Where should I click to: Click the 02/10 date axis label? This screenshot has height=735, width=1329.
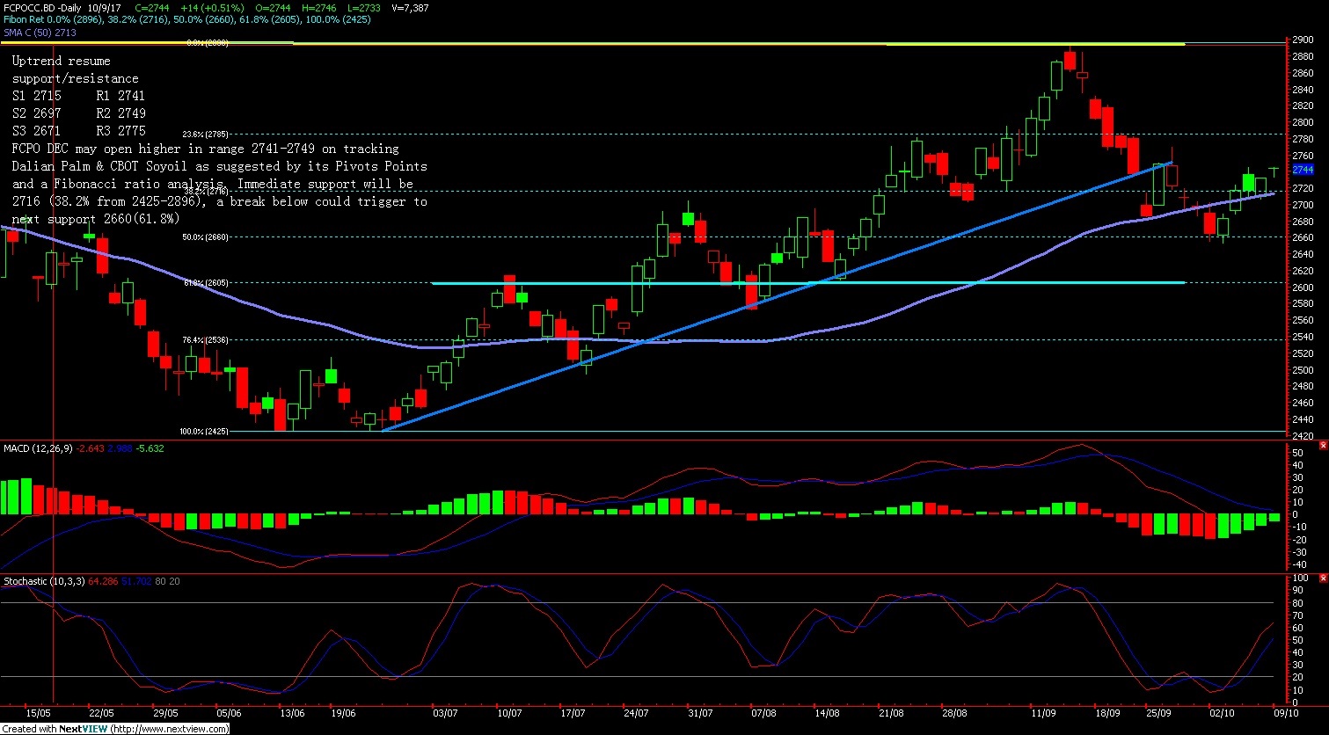click(x=1222, y=714)
